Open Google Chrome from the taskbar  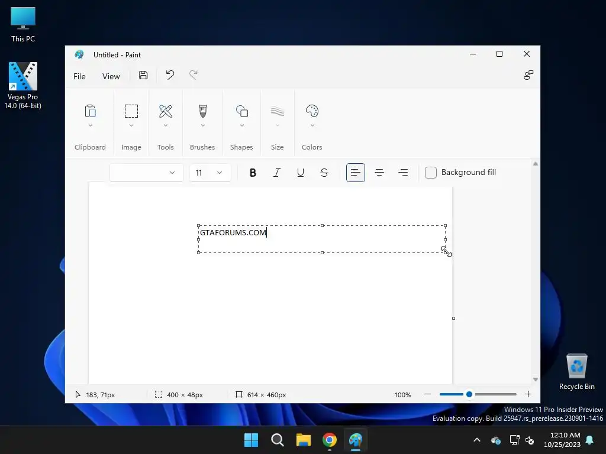point(330,440)
